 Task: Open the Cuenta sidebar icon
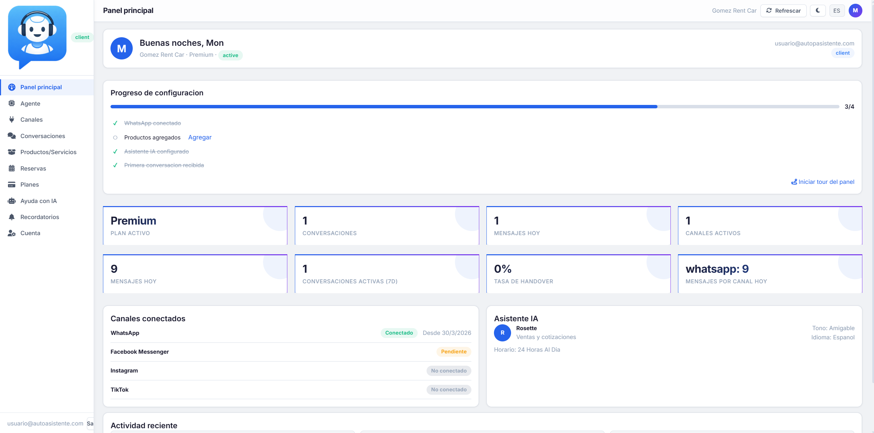coord(12,233)
